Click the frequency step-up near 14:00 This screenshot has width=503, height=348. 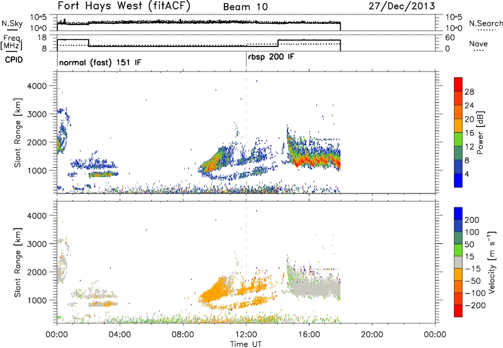click(x=278, y=43)
